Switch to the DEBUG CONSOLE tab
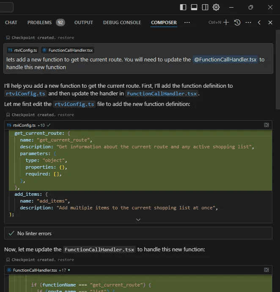Image resolution: width=280 pixels, height=292 pixels. pyautogui.click(x=122, y=22)
